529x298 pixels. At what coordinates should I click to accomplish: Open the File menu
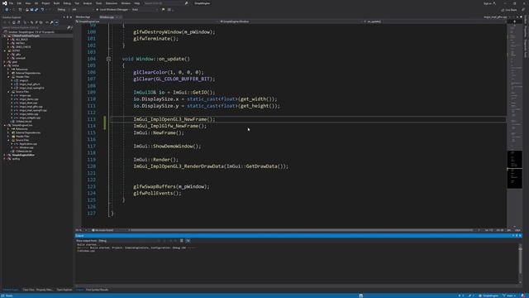11,3
